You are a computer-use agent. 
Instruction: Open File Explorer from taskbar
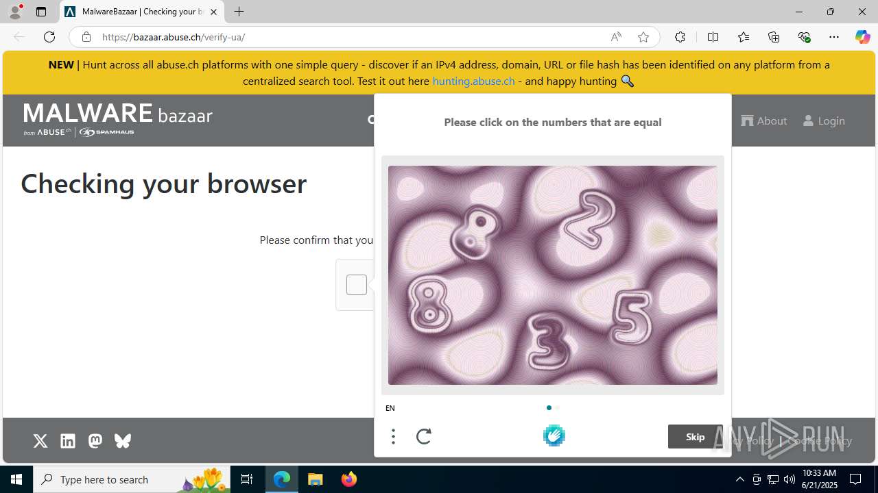(x=316, y=479)
